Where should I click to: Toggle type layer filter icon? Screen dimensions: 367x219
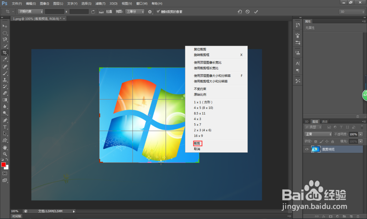point(341,127)
